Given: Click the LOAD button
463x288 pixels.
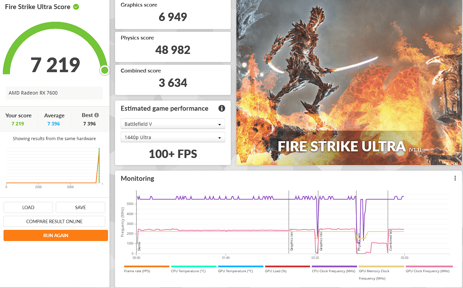Looking at the screenshot, I should 28,207.
